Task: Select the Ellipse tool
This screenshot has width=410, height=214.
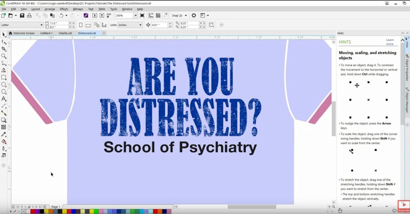Action: point(3,84)
